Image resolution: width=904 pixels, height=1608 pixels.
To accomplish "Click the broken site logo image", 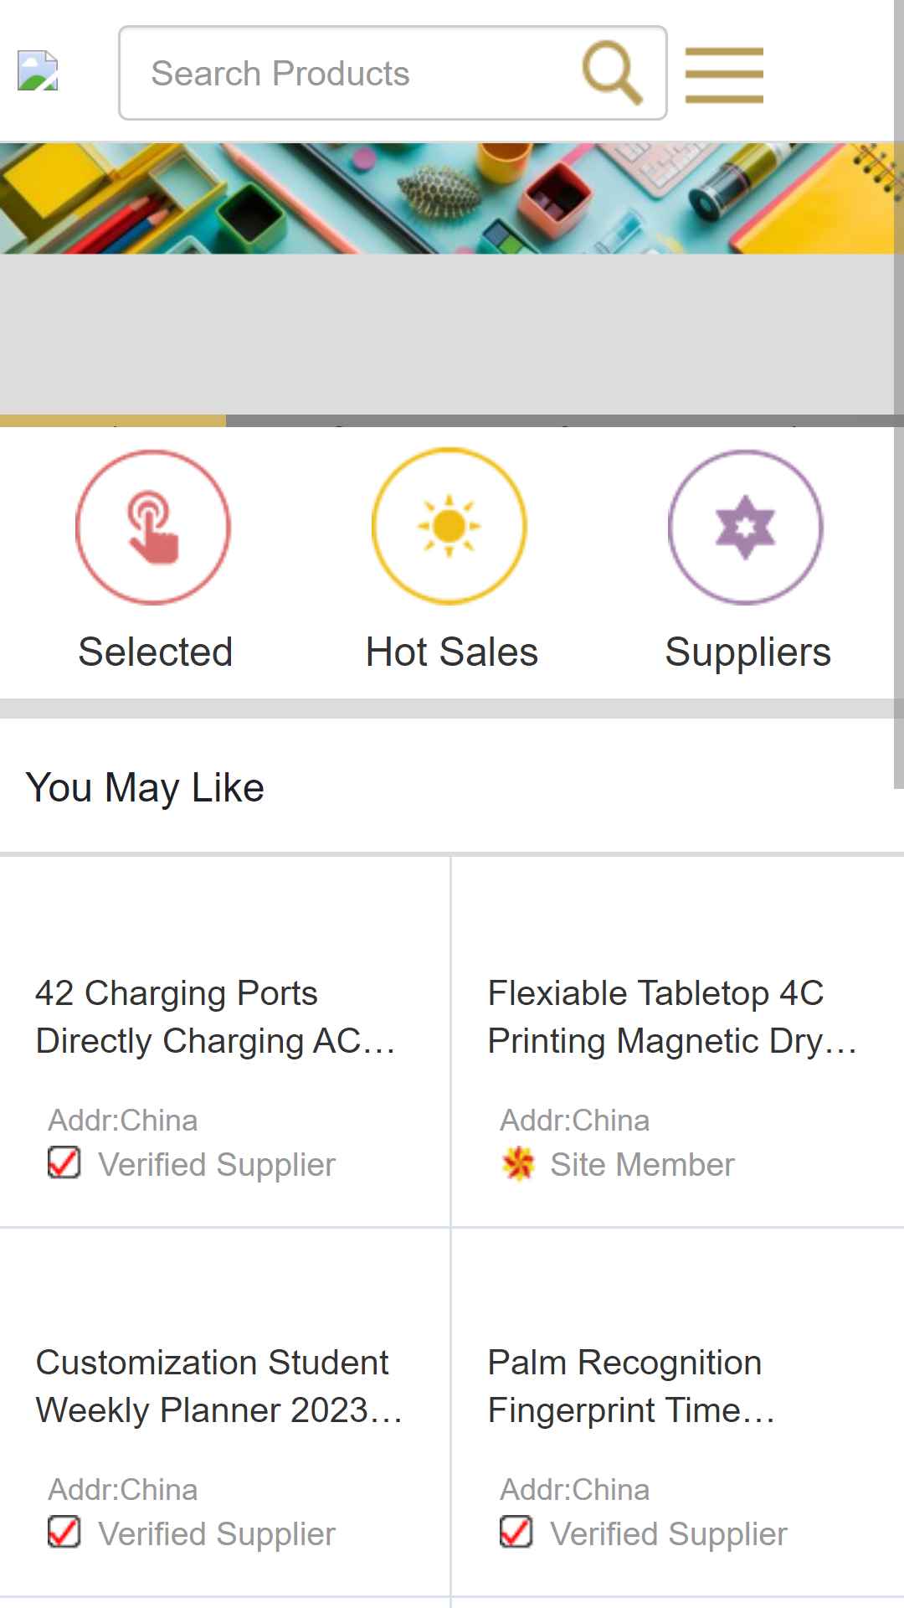I will (38, 70).
